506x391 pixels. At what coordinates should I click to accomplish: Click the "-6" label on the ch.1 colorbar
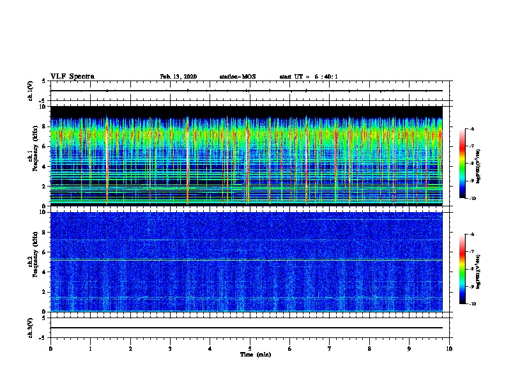pos(471,129)
